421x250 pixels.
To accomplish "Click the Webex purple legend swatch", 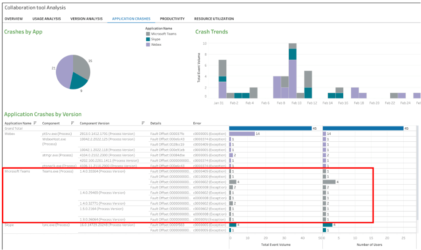I will (148, 45).
